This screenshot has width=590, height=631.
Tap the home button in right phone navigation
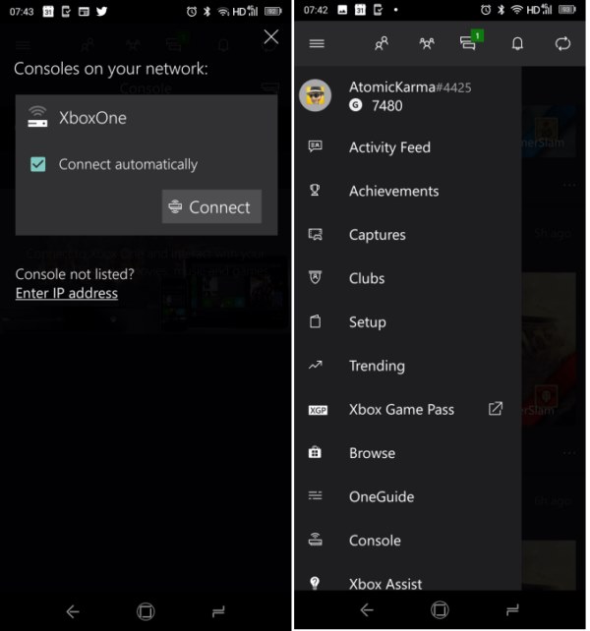440,610
